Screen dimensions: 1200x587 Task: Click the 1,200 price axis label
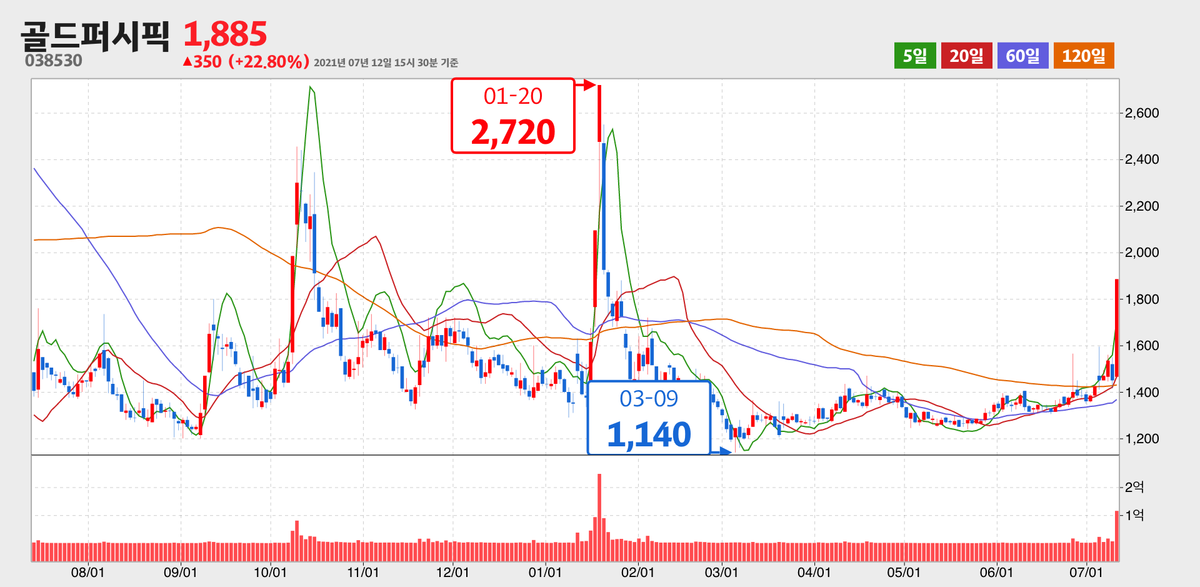coord(1142,439)
